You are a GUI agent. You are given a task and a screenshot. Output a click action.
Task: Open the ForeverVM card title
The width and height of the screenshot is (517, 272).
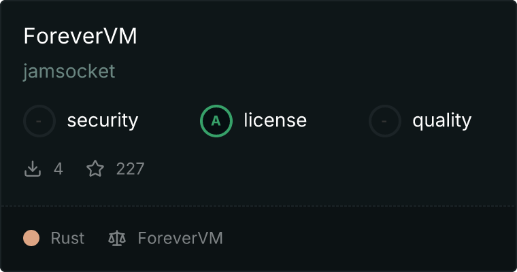[80, 35]
